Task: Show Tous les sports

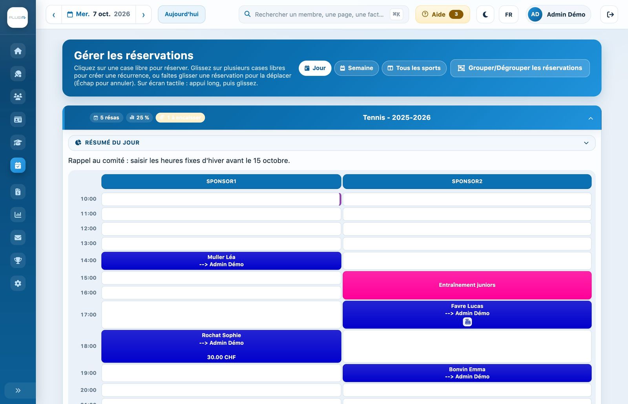Action: click(x=414, y=68)
